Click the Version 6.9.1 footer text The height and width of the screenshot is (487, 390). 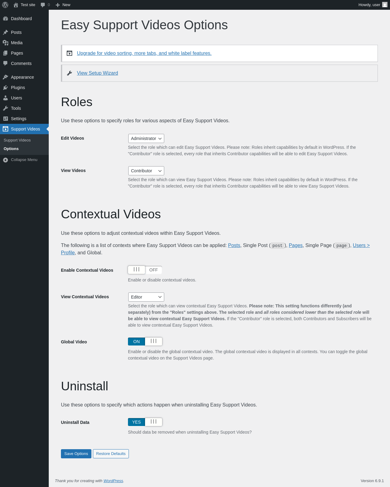(x=372, y=481)
